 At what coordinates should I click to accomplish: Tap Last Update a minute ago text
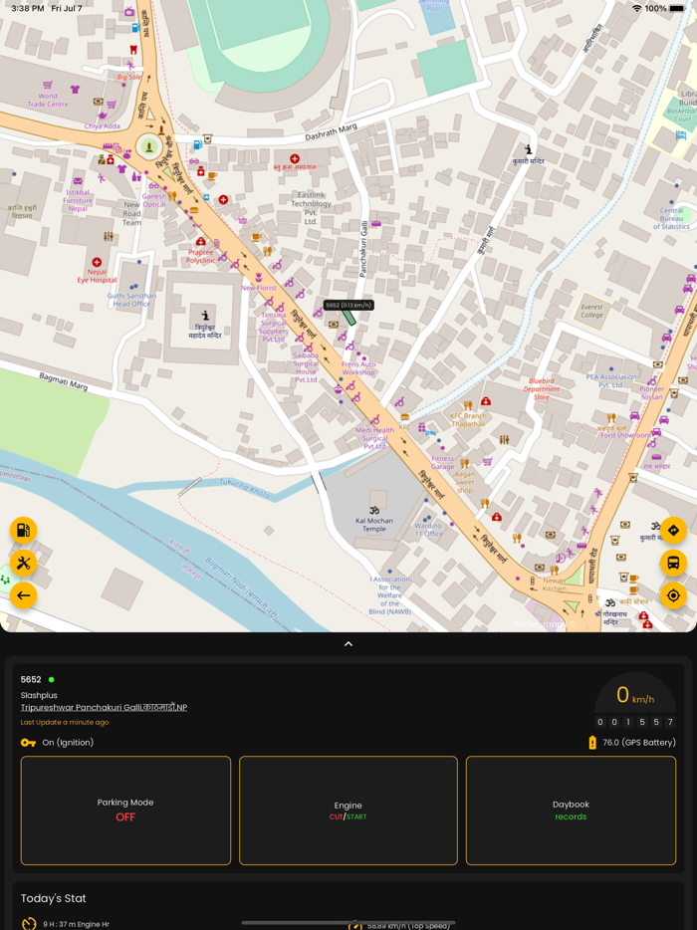tap(65, 723)
